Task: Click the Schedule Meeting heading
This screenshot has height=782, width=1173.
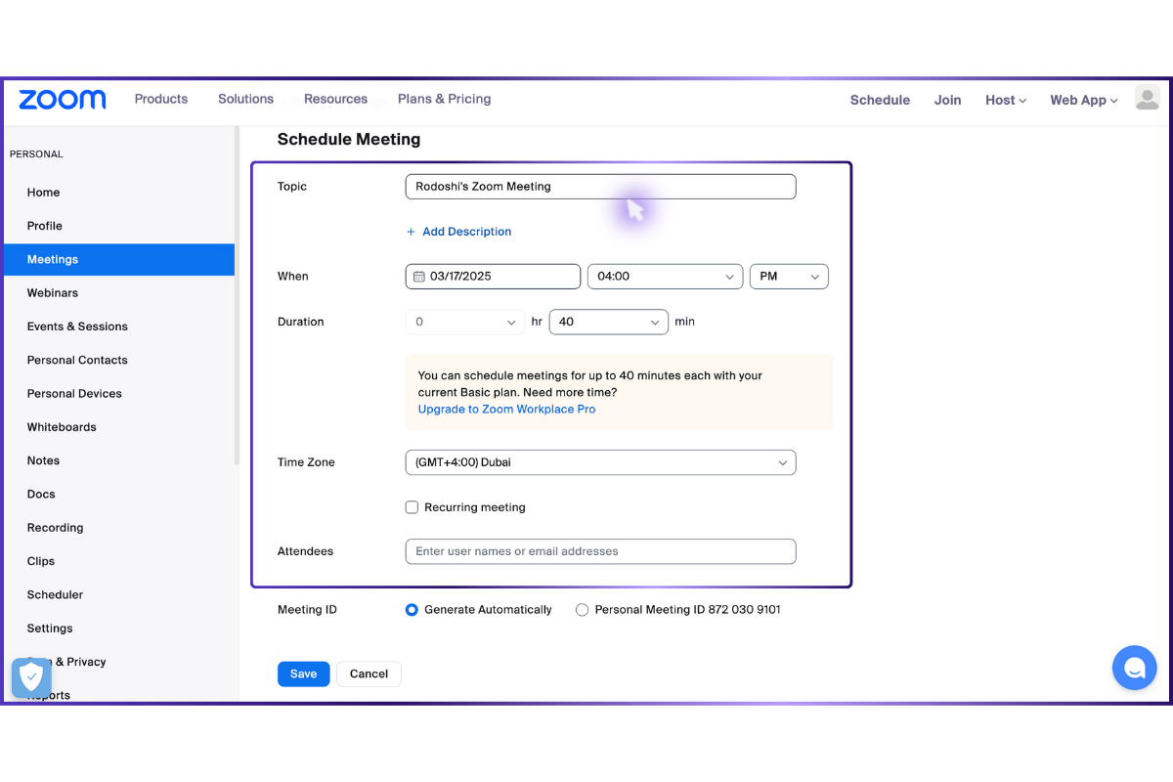Action: pyautogui.click(x=349, y=140)
